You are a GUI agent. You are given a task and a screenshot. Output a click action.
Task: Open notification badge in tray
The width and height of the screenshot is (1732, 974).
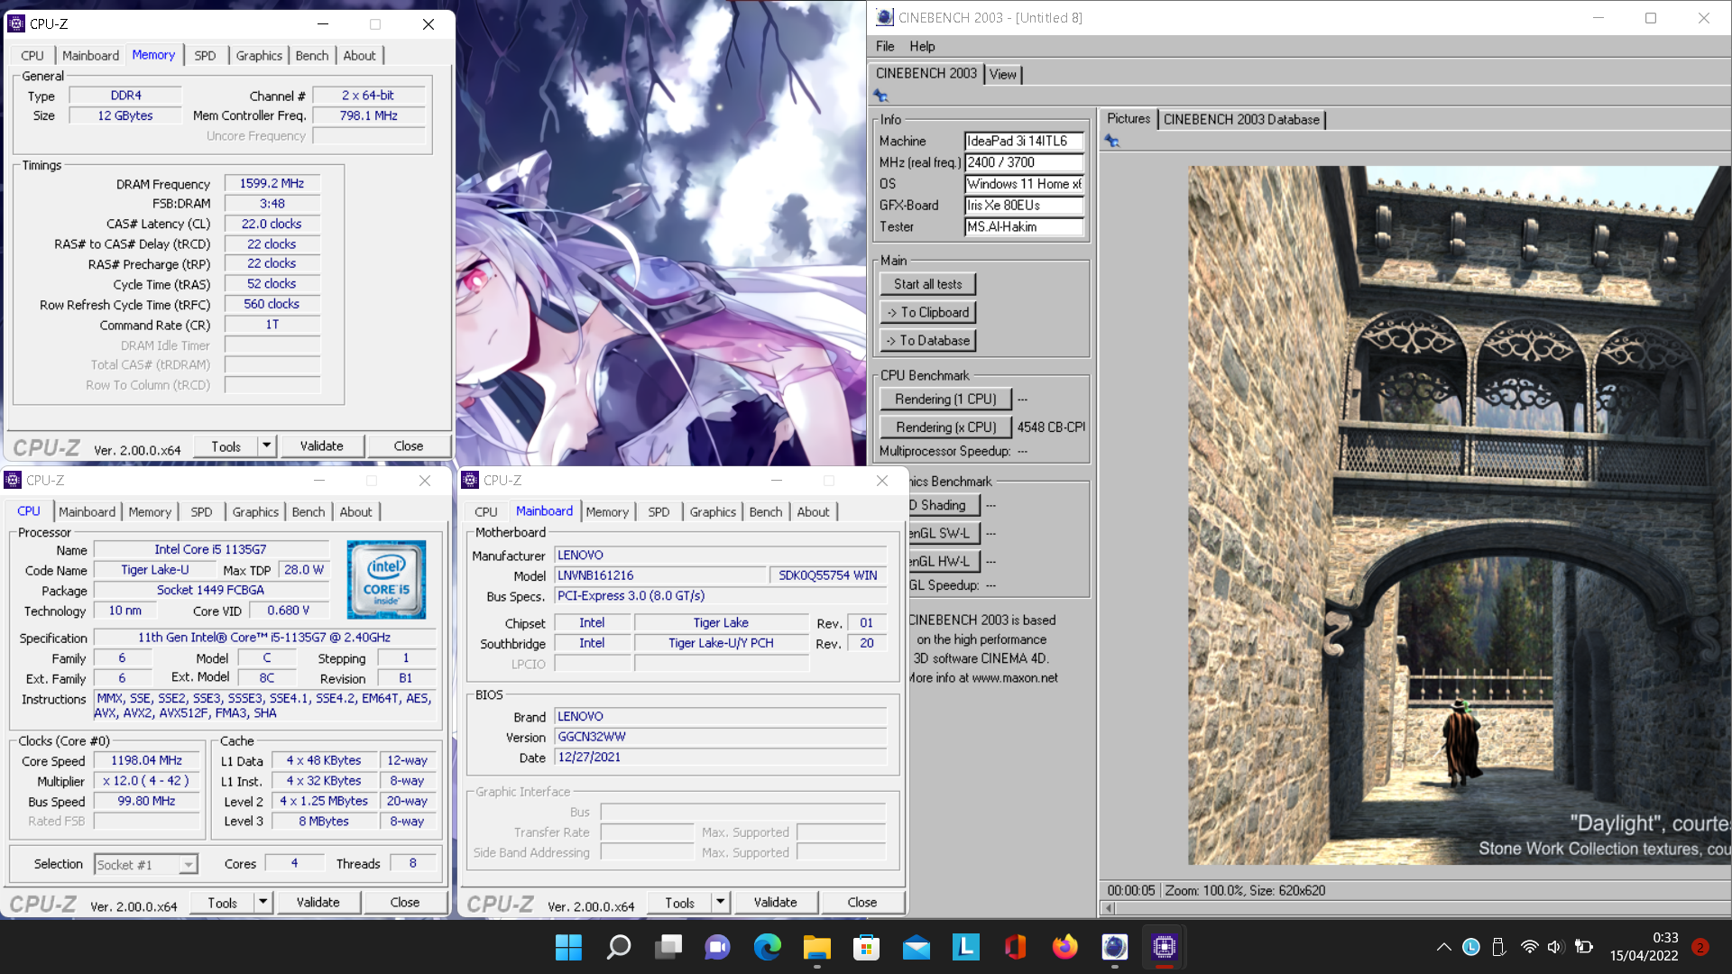tap(1700, 947)
